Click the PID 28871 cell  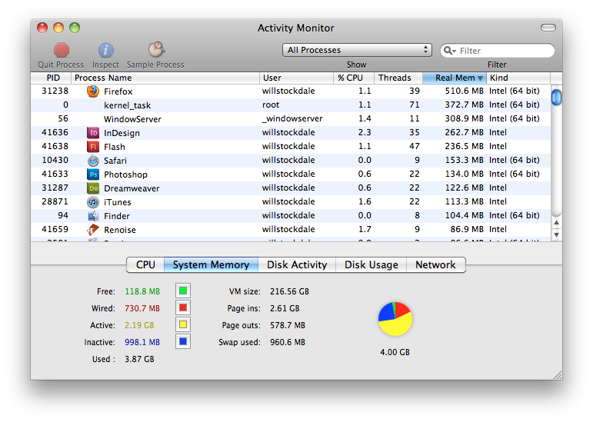point(55,201)
